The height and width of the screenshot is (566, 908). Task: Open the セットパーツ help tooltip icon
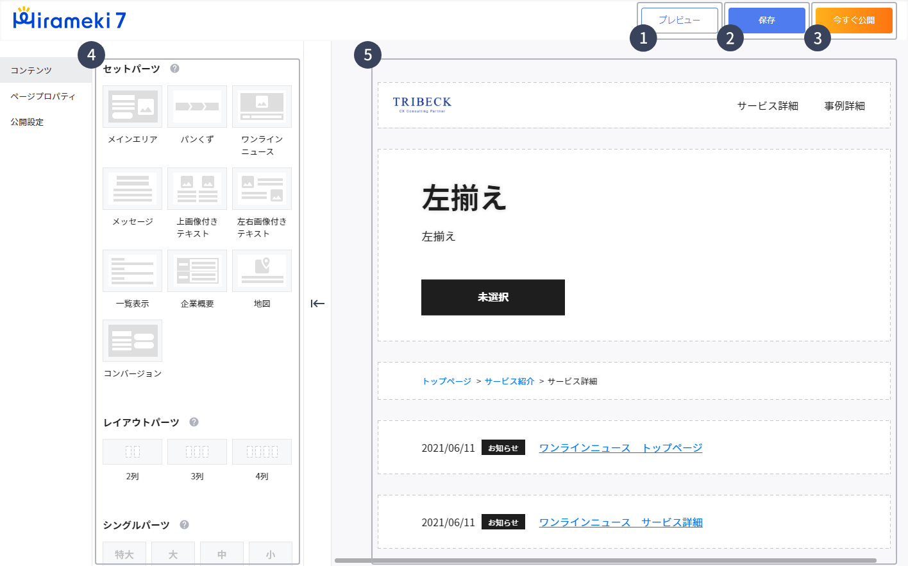point(174,69)
